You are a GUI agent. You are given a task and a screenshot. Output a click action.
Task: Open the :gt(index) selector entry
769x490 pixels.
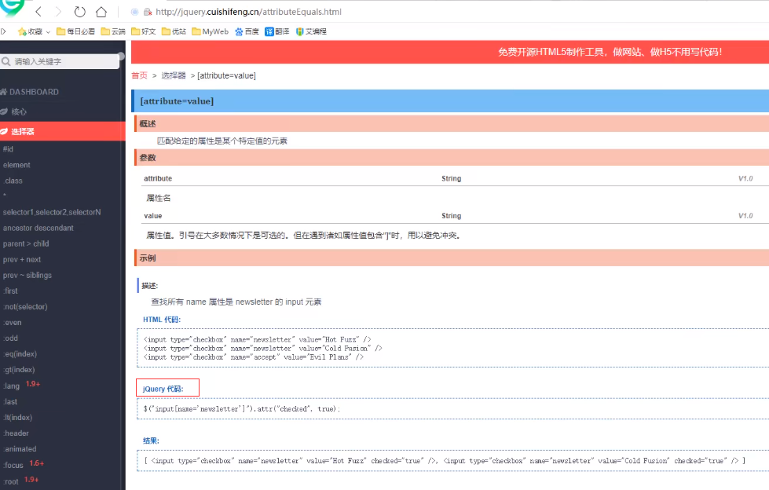[x=19, y=369]
